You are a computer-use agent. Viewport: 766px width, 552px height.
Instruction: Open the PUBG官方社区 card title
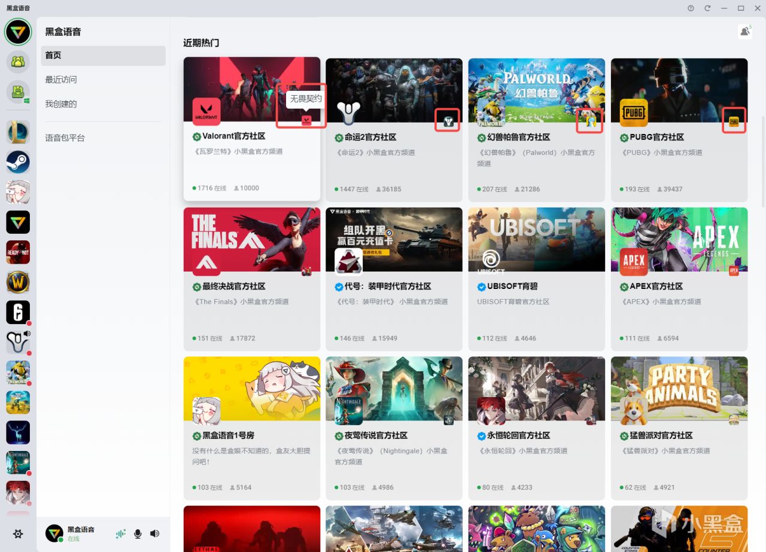657,138
